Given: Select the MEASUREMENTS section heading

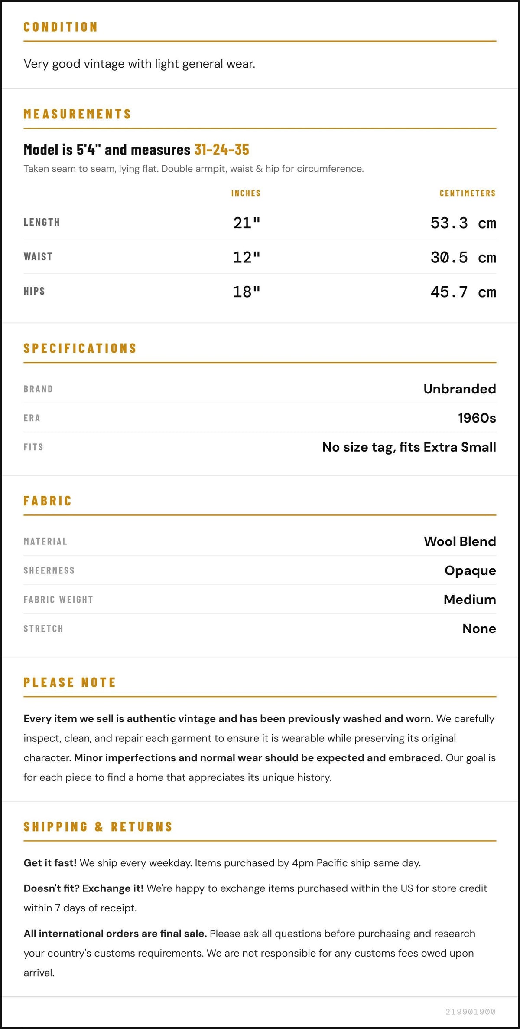Looking at the screenshot, I should pos(78,114).
